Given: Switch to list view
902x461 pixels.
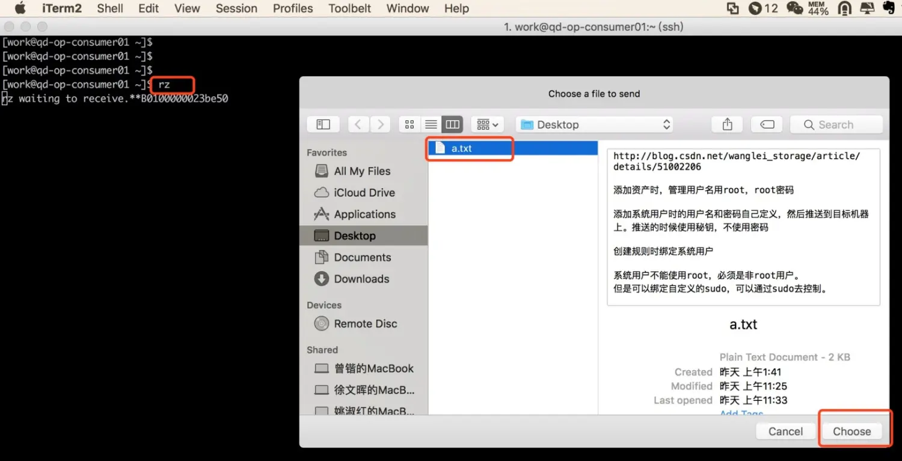Looking at the screenshot, I should coord(431,124).
